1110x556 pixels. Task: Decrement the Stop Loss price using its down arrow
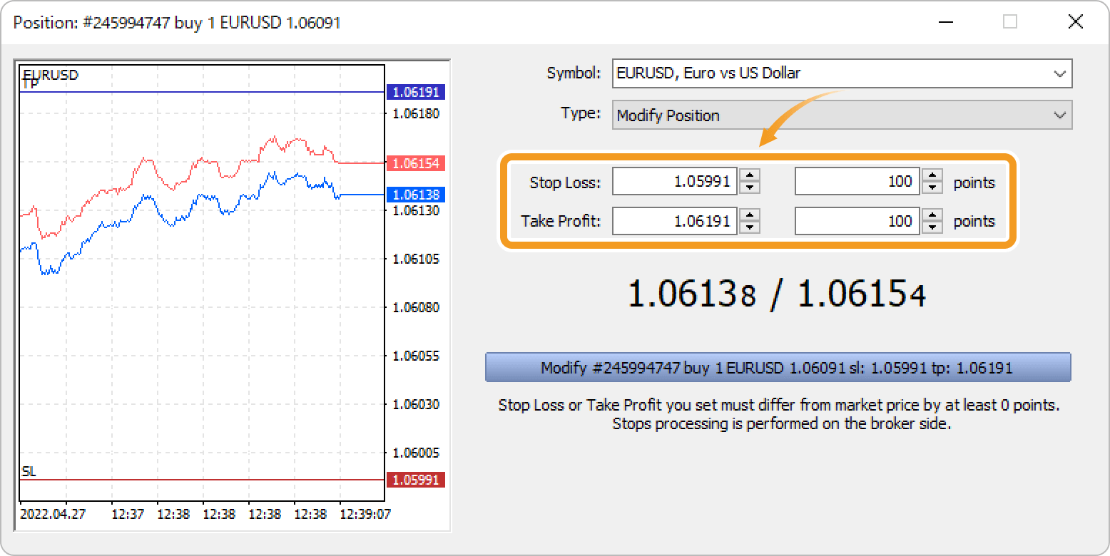(750, 186)
